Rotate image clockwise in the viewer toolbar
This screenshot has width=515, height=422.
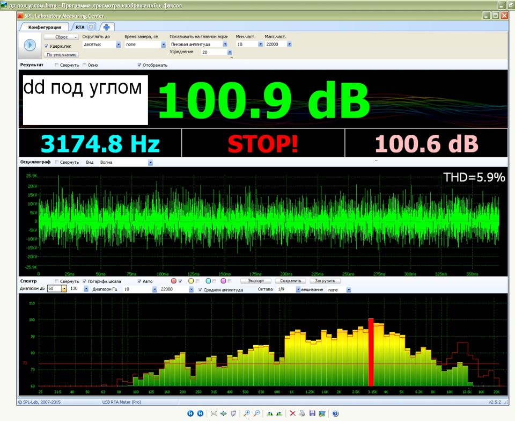pyautogui.click(x=270, y=413)
